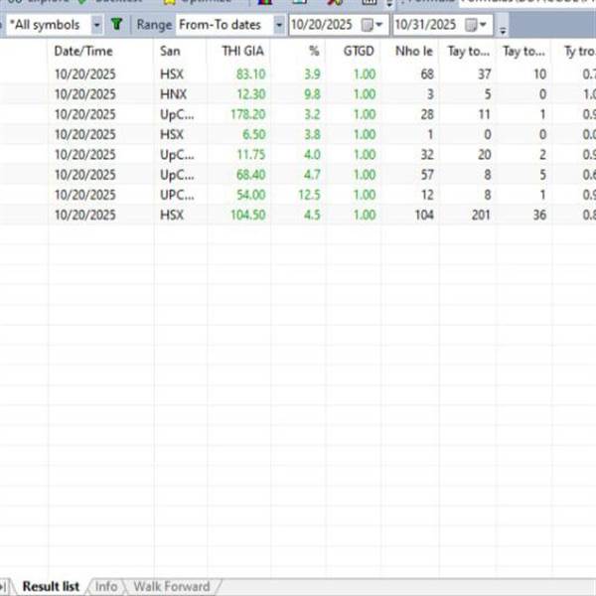Viewport: 596px width, 596px height.
Task: Select THI GIA value 11.75
Action: click(251, 155)
